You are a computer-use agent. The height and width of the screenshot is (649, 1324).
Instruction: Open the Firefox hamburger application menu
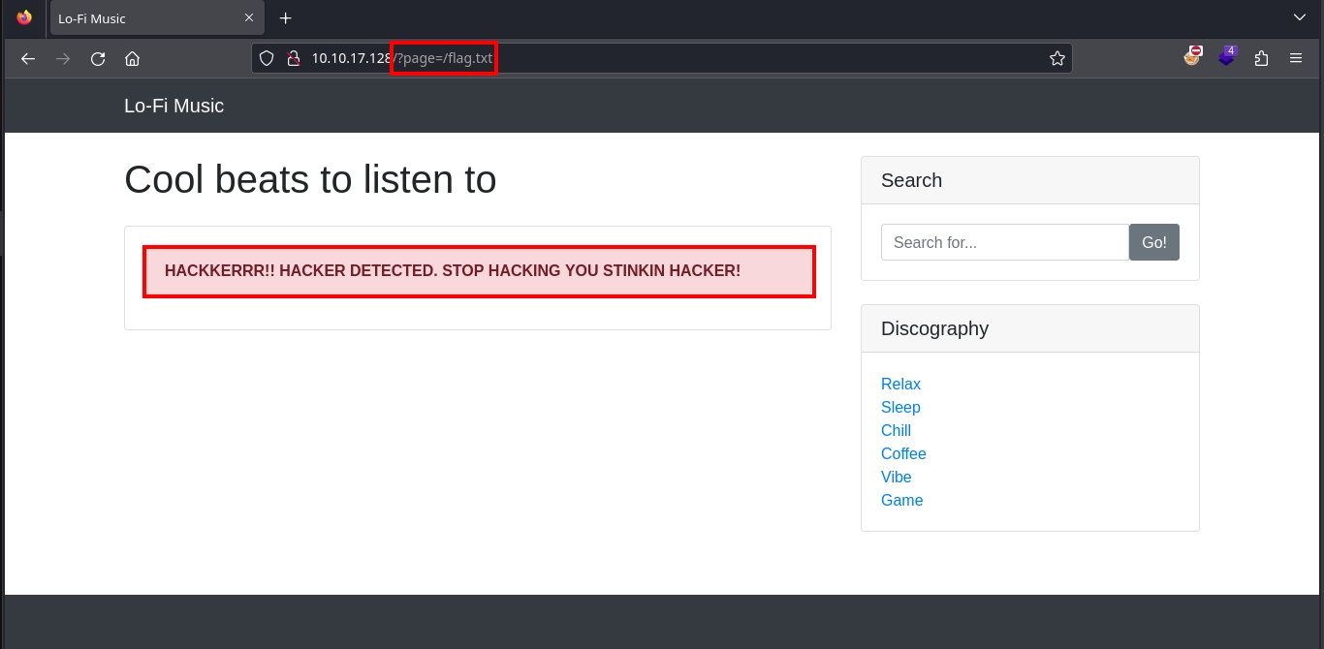tap(1296, 59)
